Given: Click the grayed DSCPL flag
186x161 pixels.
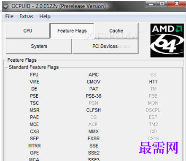Looking at the screenshot, I should point(153,110).
